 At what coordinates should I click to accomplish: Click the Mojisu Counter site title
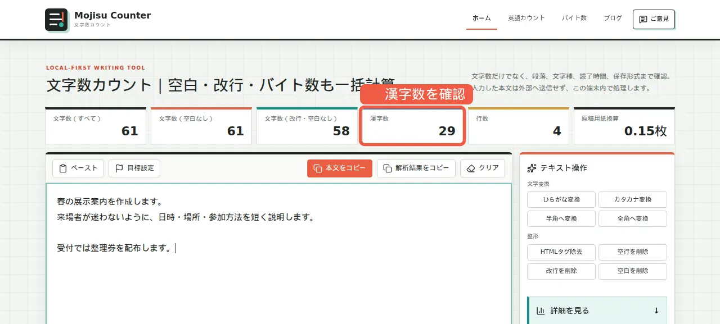[x=112, y=16]
